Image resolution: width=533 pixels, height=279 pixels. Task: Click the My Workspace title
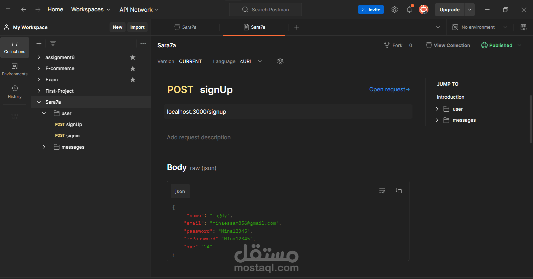[x=30, y=27]
